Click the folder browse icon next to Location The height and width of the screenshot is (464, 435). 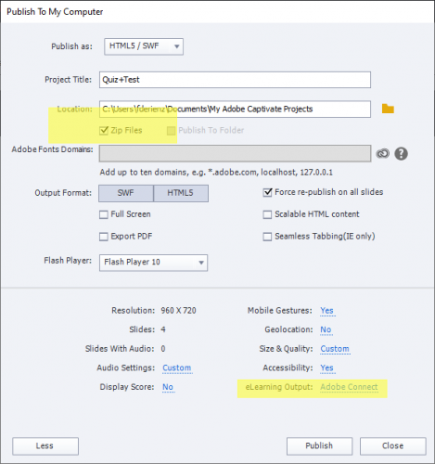coord(388,109)
